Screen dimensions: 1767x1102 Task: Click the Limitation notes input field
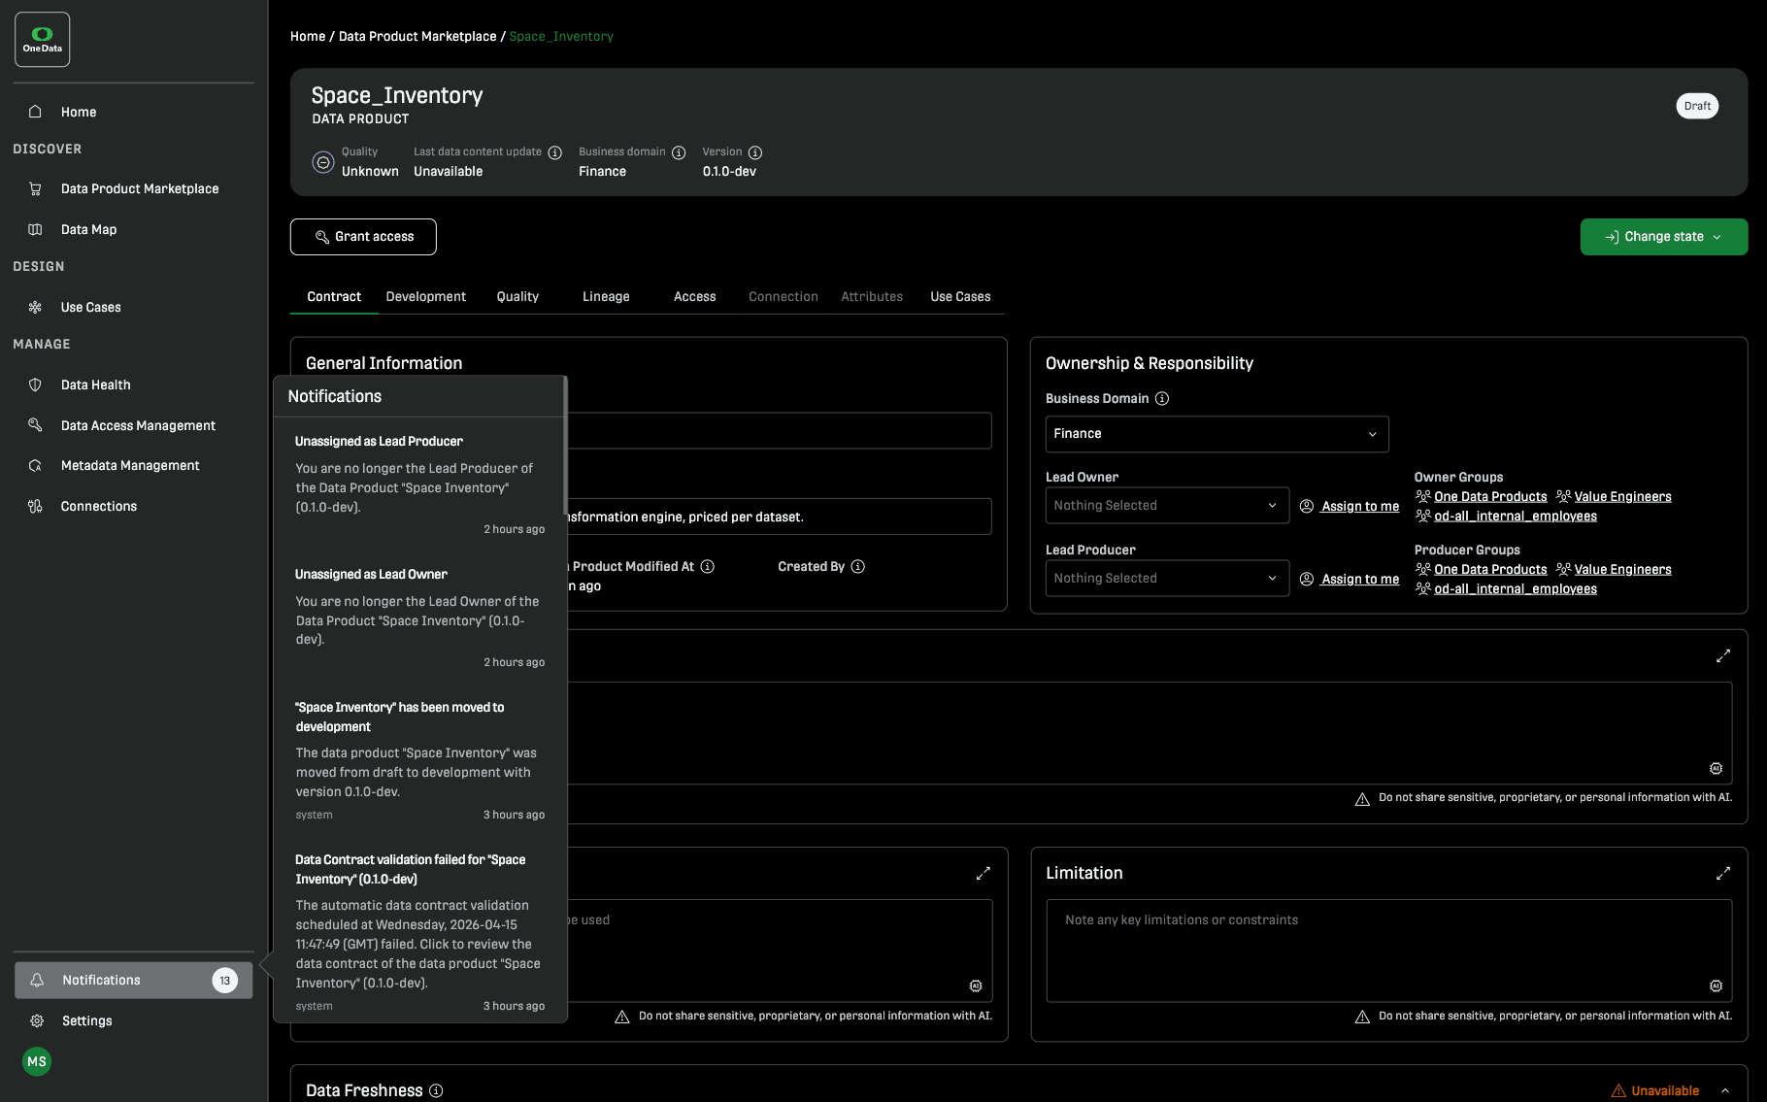point(1388,952)
